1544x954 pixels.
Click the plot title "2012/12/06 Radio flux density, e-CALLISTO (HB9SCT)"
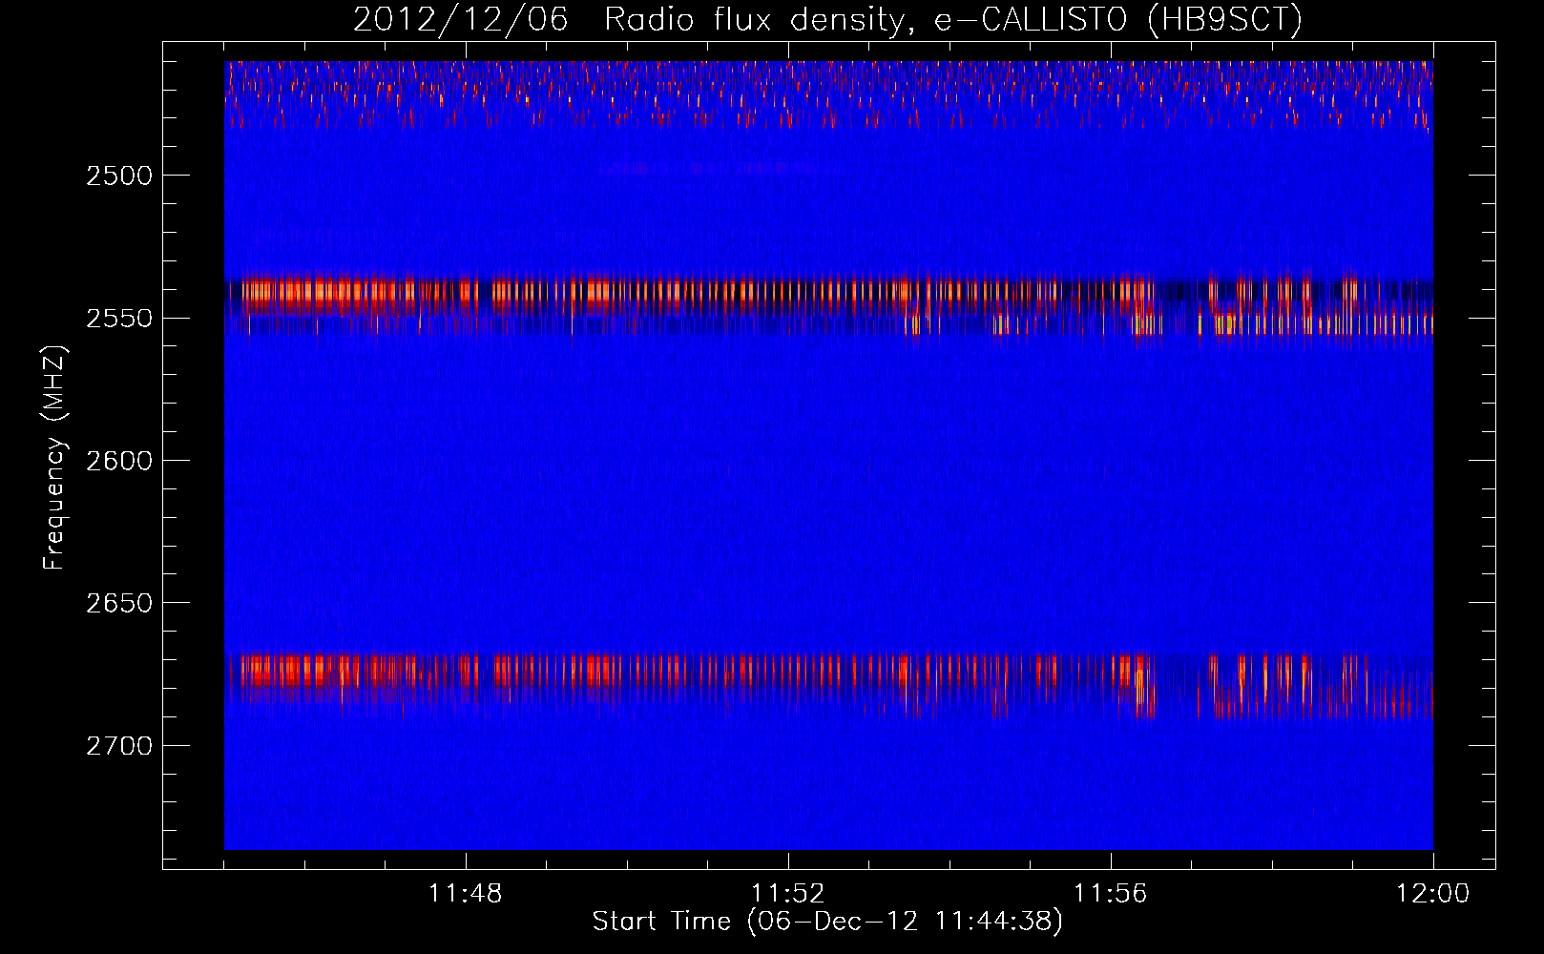click(x=827, y=19)
